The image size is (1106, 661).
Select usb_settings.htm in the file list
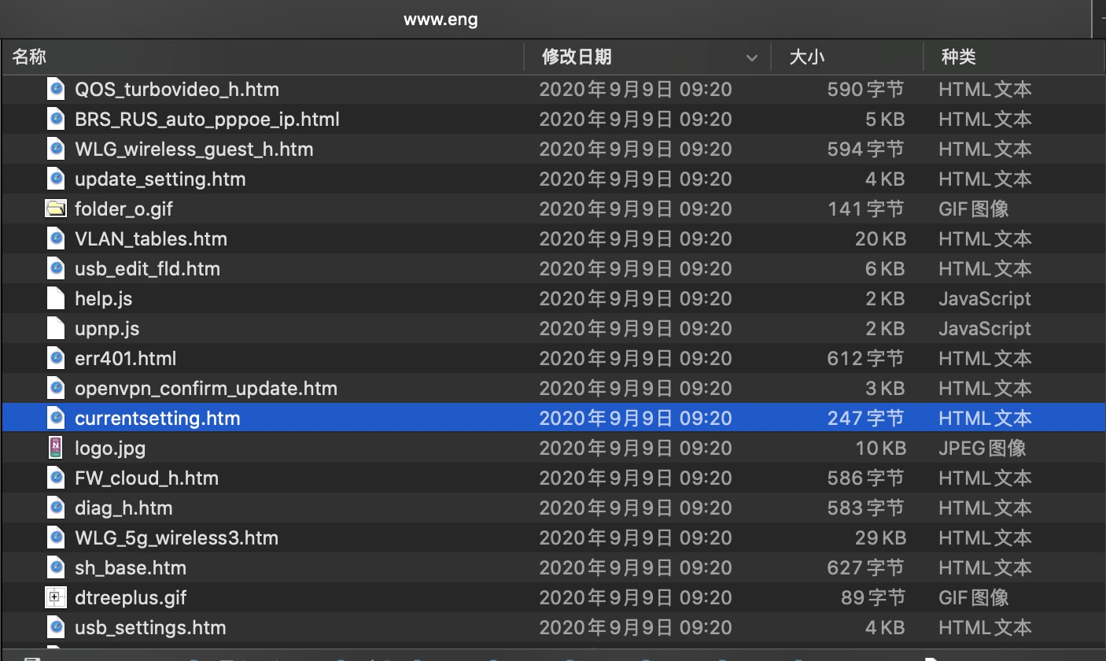point(150,628)
